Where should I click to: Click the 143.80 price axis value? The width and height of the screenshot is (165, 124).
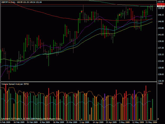161,28
